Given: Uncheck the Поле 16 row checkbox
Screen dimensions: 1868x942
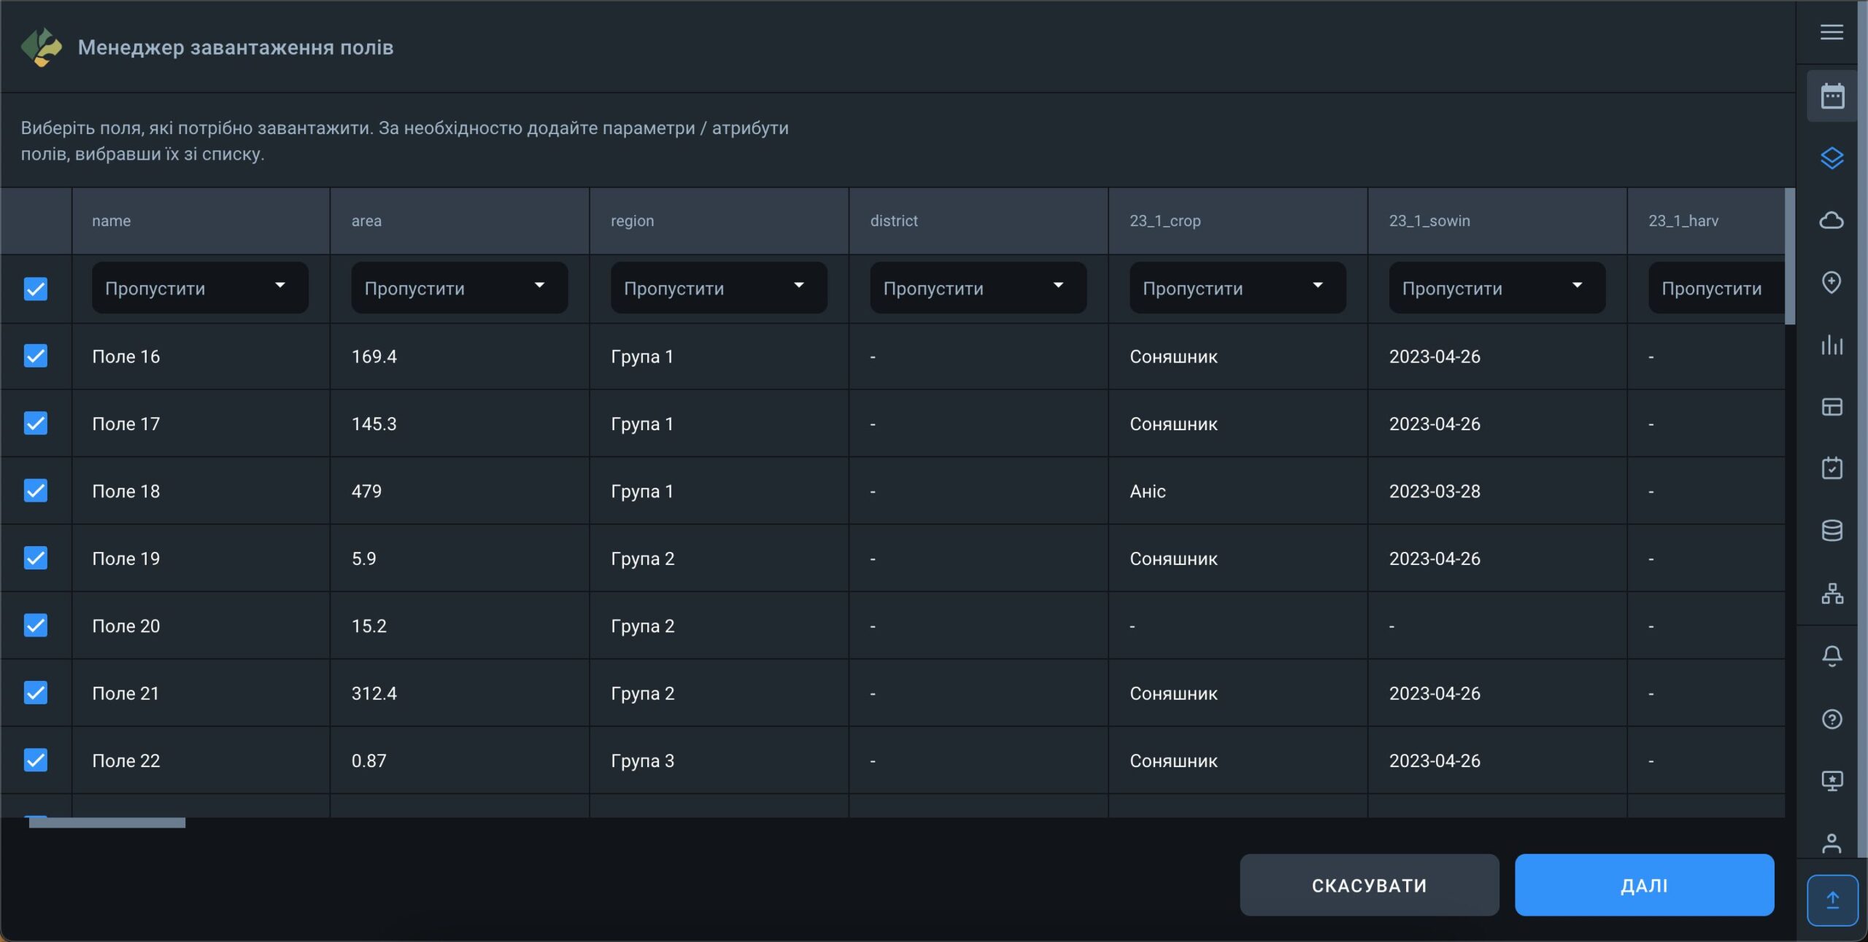Looking at the screenshot, I should (36, 356).
